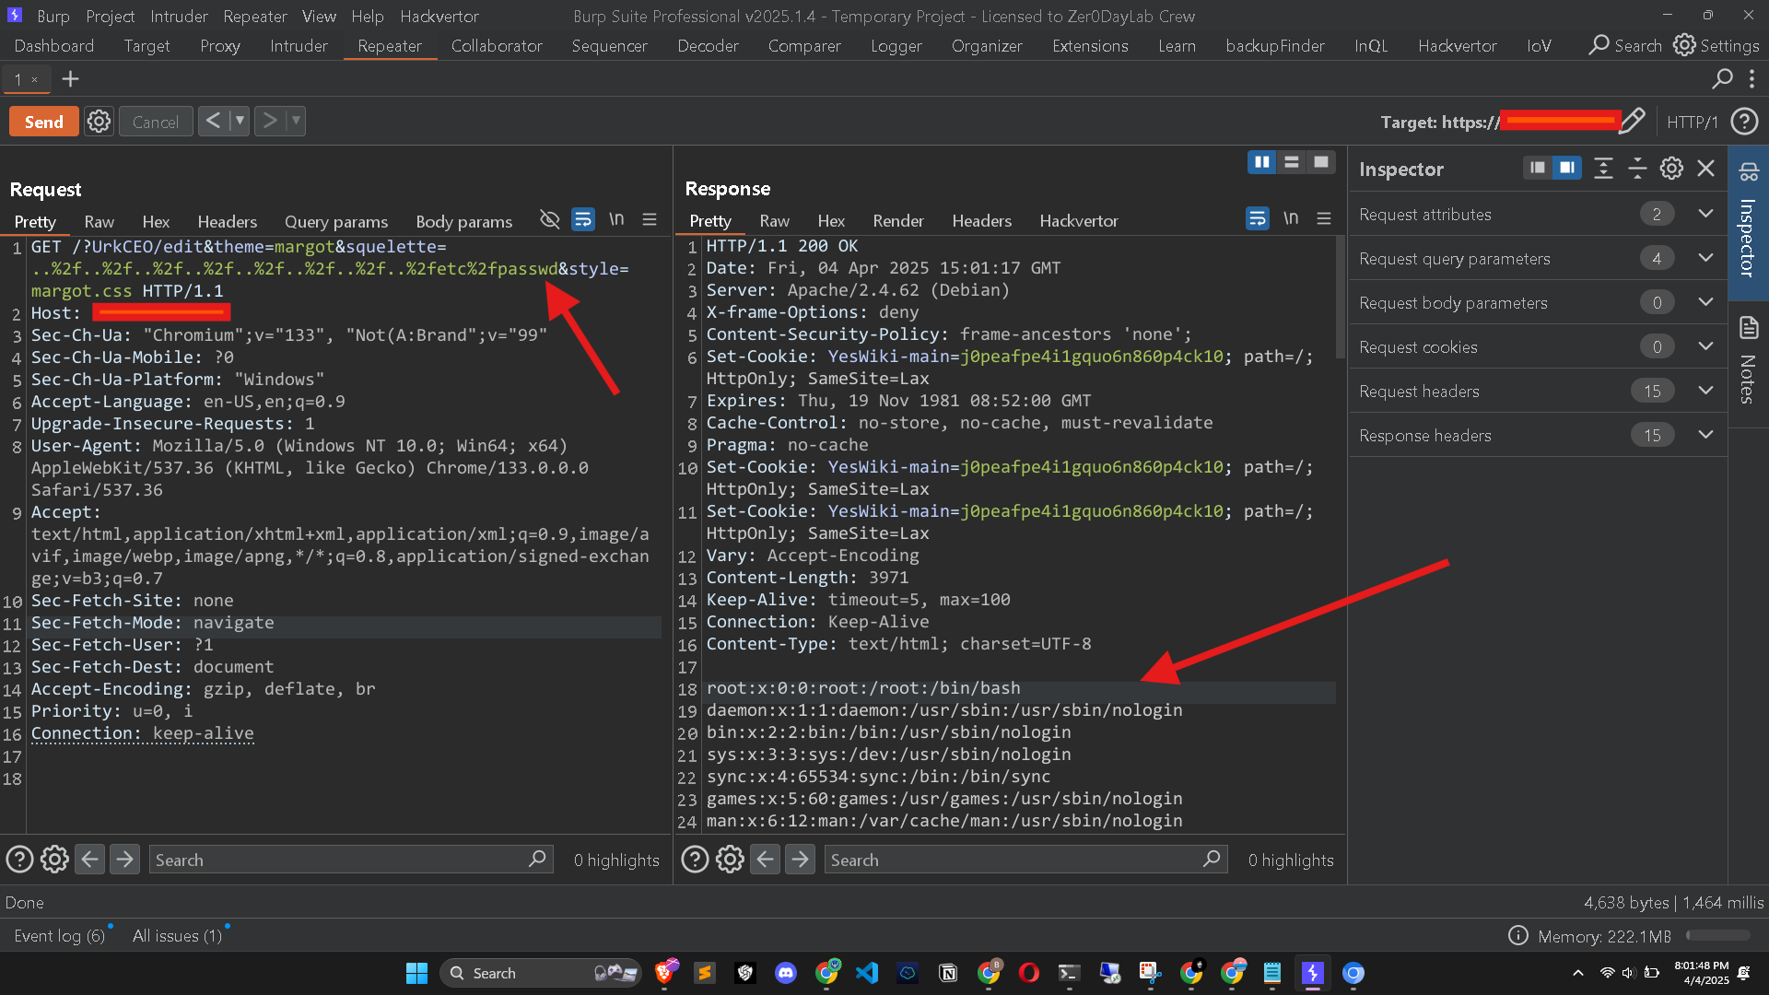1769x995 pixels.
Task: Click the response vertical scrollbar
Action: 1341,297
